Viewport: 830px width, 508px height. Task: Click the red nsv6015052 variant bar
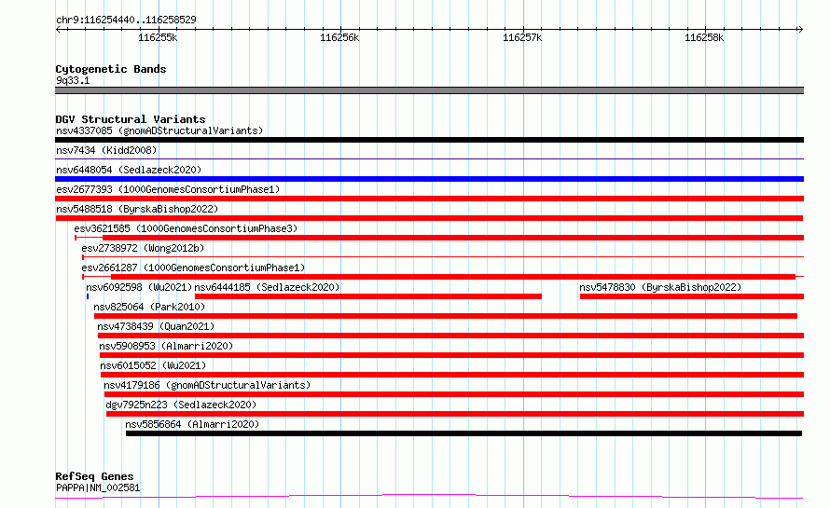(452, 375)
